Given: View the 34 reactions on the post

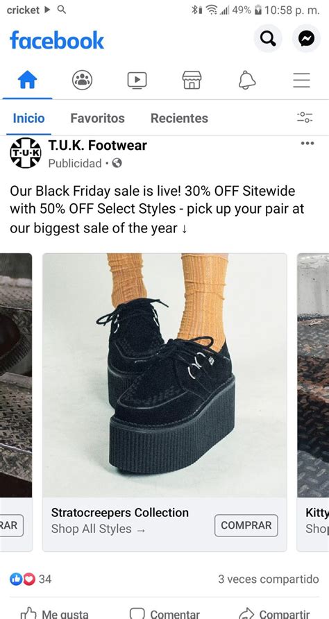Looking at the screenshot, I should (x=31, y=579).
